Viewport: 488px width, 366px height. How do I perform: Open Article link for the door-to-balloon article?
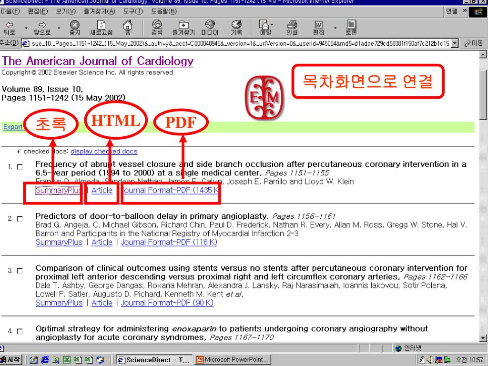click(102, 242)
